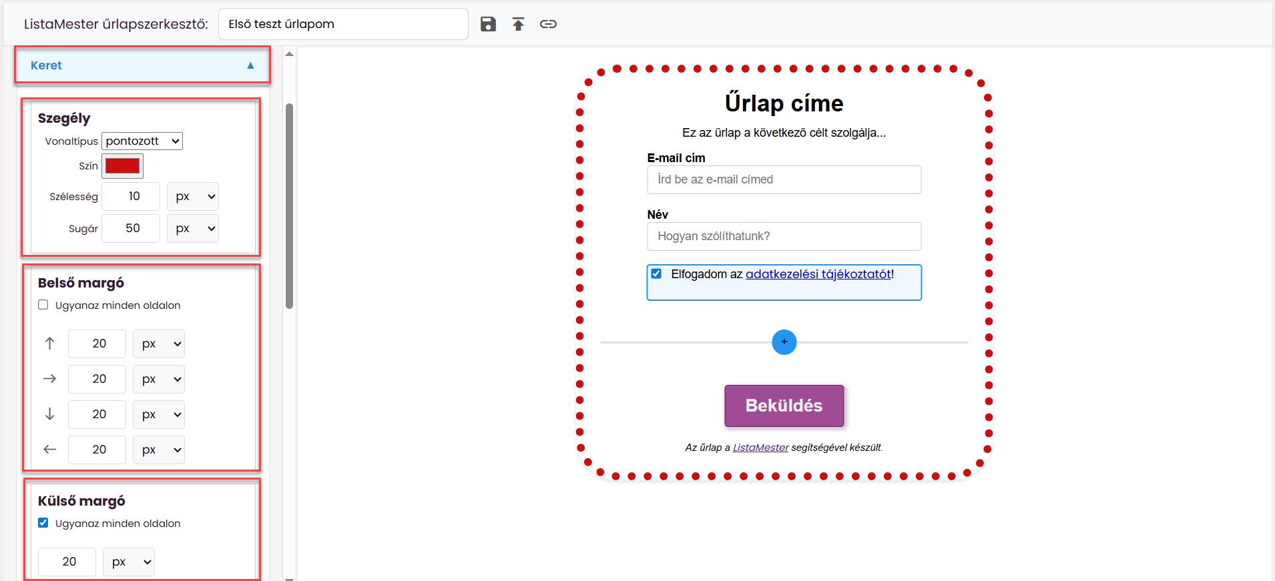
Task: Click the sidebar scroll-up arrow
Action: tap(290, 54)
